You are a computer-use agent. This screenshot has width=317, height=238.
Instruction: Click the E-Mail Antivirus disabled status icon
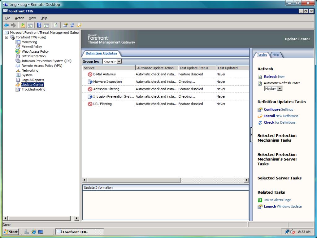click(90, 74)
